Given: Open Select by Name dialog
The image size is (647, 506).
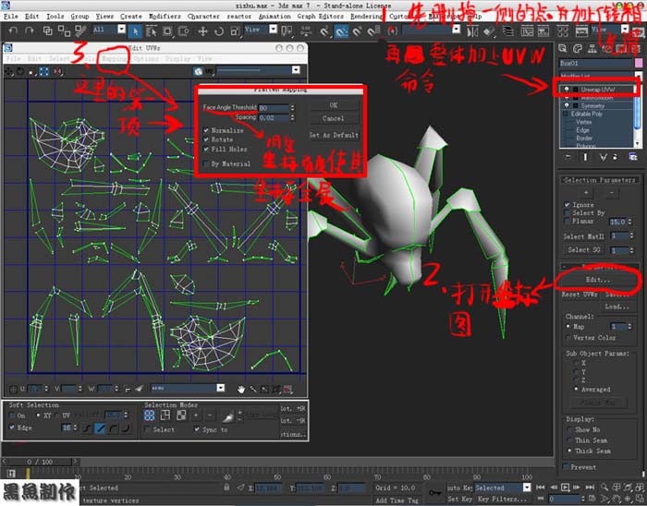Looking at the screenshot, I should point(151,30).
